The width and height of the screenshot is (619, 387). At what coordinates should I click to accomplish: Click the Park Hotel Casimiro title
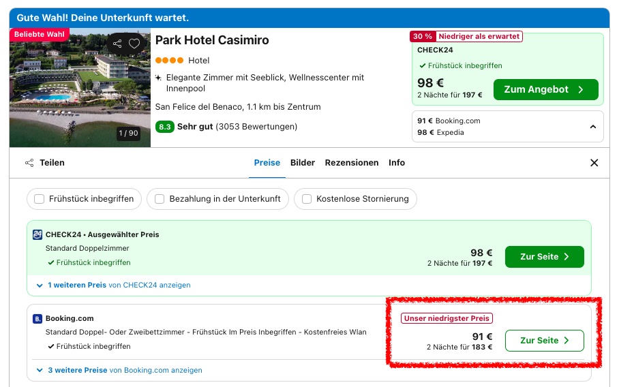[x=212, y=40]
